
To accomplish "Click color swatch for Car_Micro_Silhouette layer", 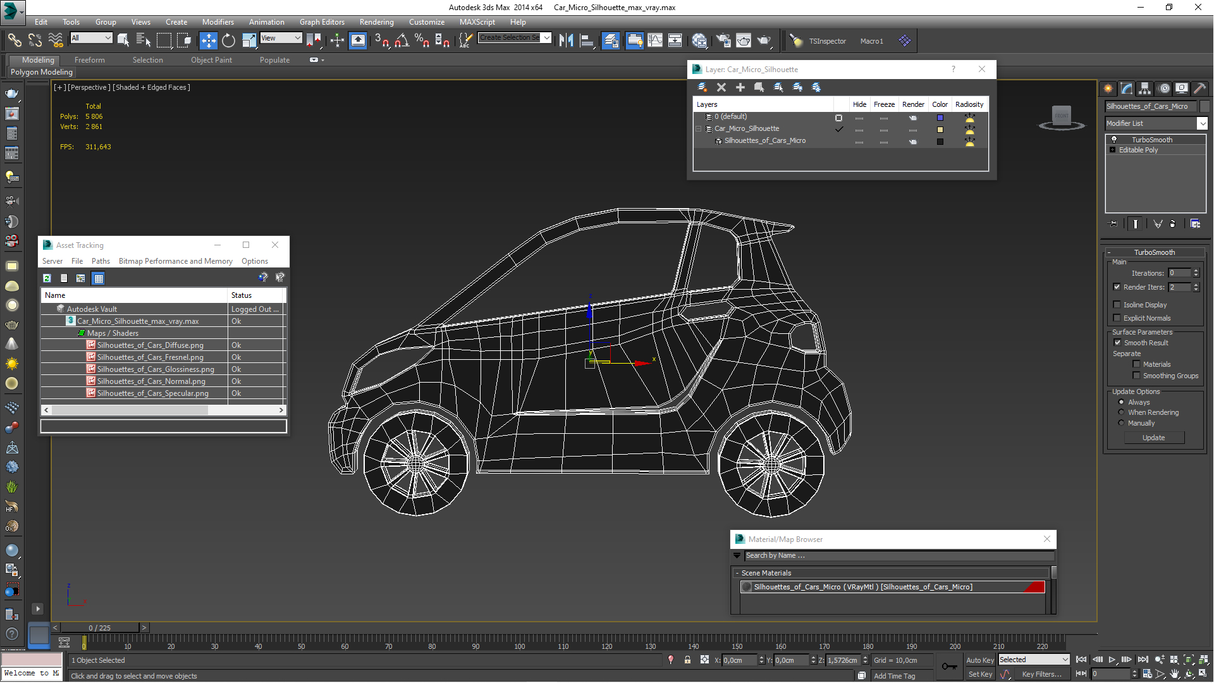I will click(940, 129).
